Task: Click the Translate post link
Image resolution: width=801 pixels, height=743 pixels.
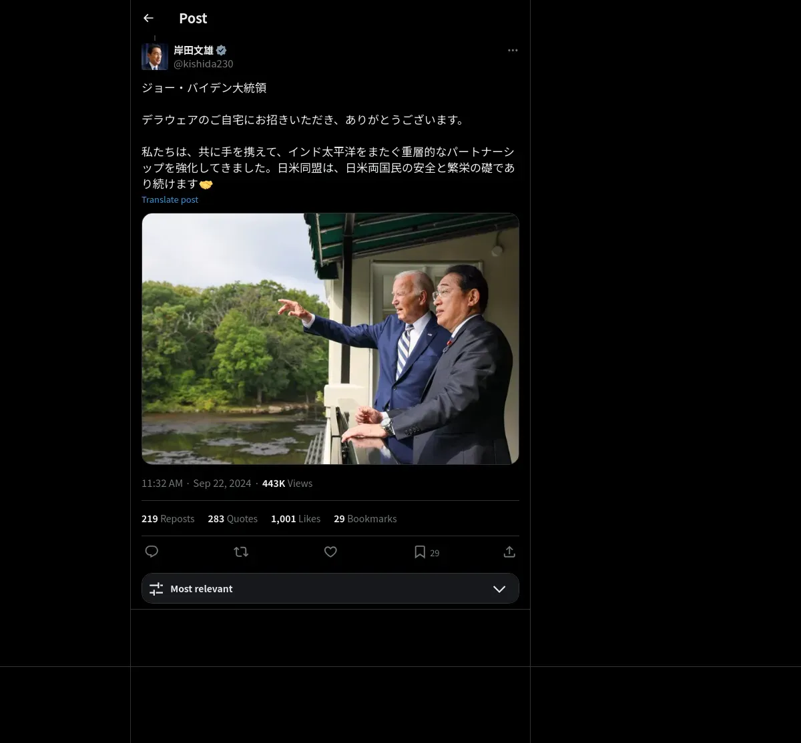Action: pos(170,199)
